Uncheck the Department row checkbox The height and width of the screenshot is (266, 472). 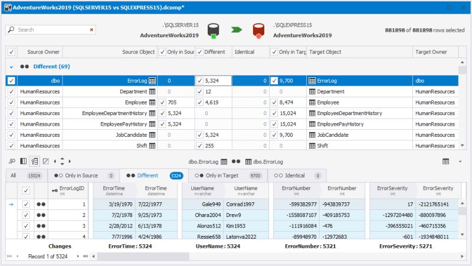pyautogui.click(x=11, y=91)
